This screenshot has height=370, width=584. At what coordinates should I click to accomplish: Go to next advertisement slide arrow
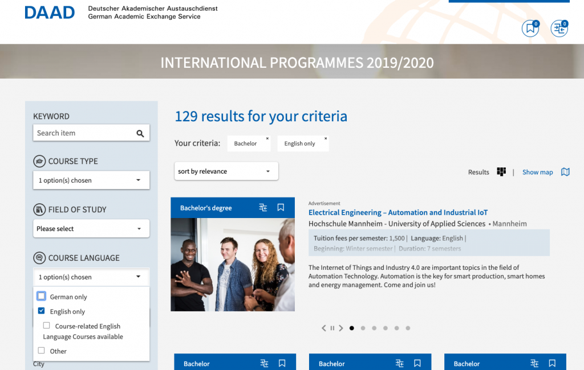(x=341, y=328)
